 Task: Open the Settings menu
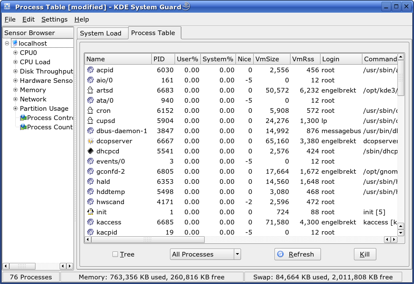(55, 19)
